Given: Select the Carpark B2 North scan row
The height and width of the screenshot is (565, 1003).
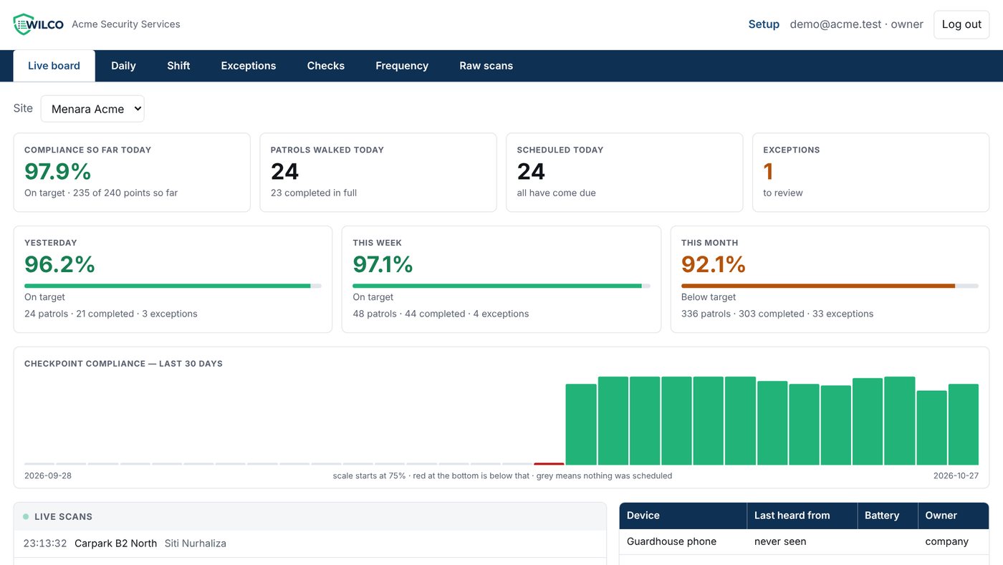Looking at the screenshot, I should click(310, 544).
